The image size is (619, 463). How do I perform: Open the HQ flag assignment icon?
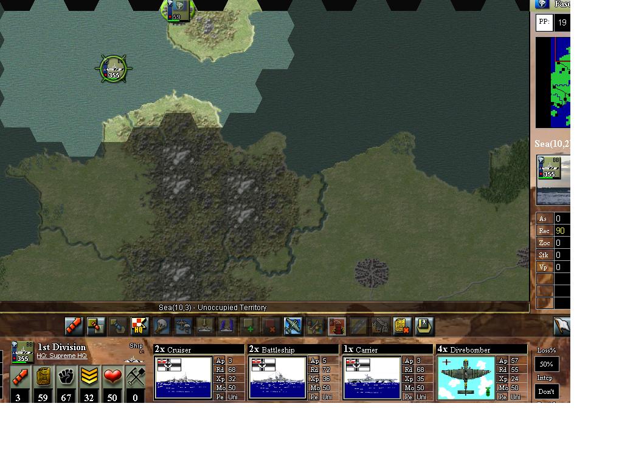139,326
